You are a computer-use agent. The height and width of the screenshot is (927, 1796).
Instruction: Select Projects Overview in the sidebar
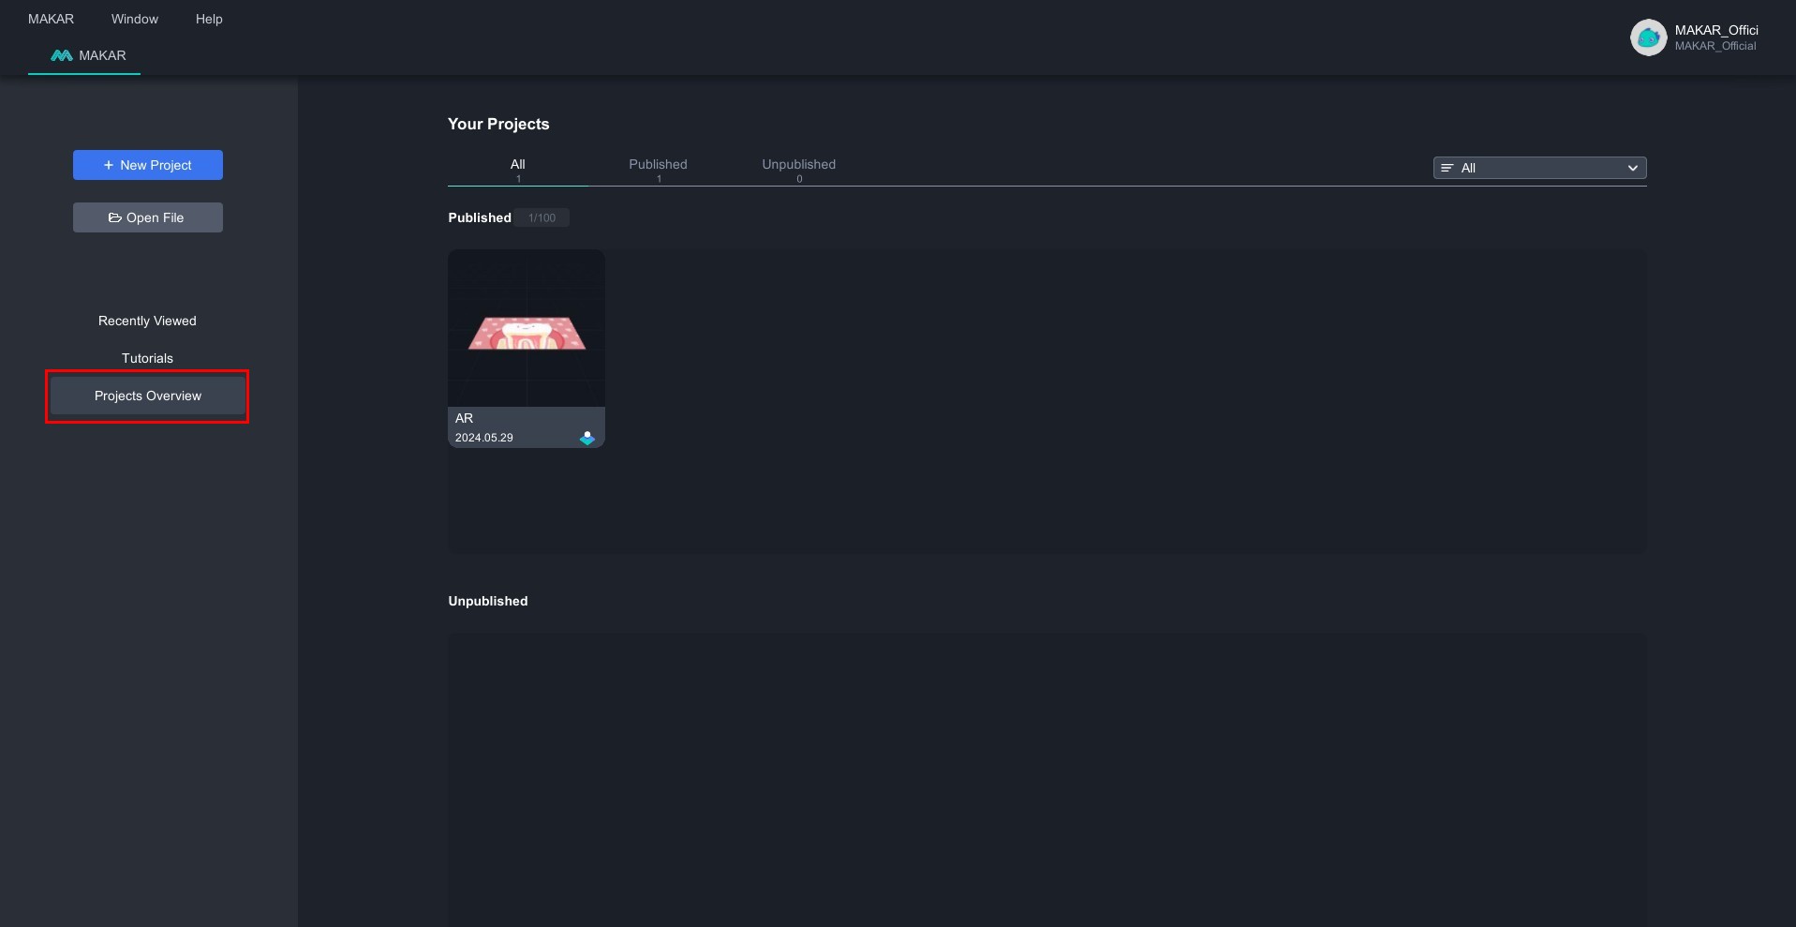click(x=147, y=396)
